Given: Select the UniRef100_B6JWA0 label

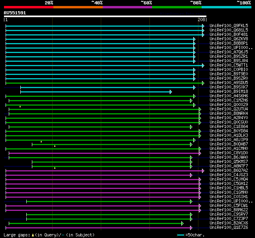Looking at the screenshot, I should [x=229, y=157].
